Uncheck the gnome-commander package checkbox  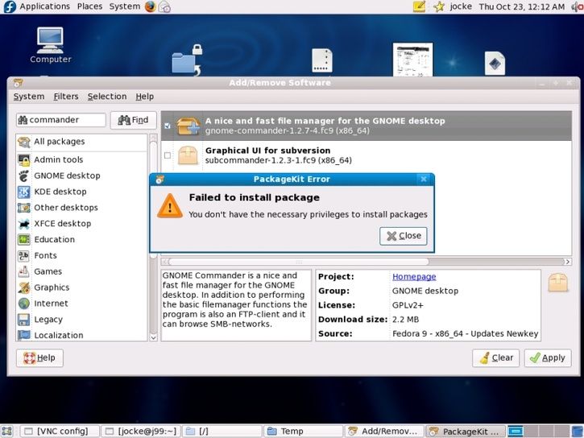point(168,126)
